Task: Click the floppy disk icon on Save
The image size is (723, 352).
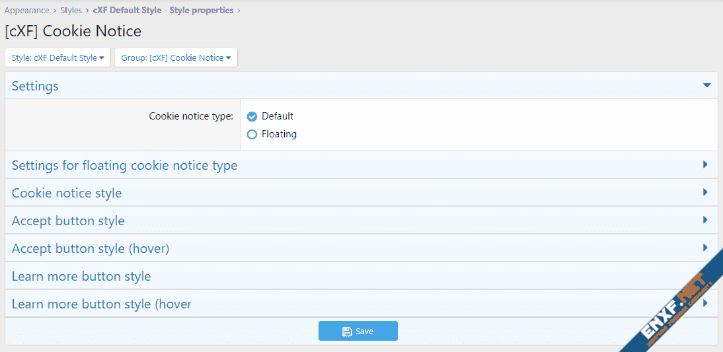Action: [x=347, y=332]
